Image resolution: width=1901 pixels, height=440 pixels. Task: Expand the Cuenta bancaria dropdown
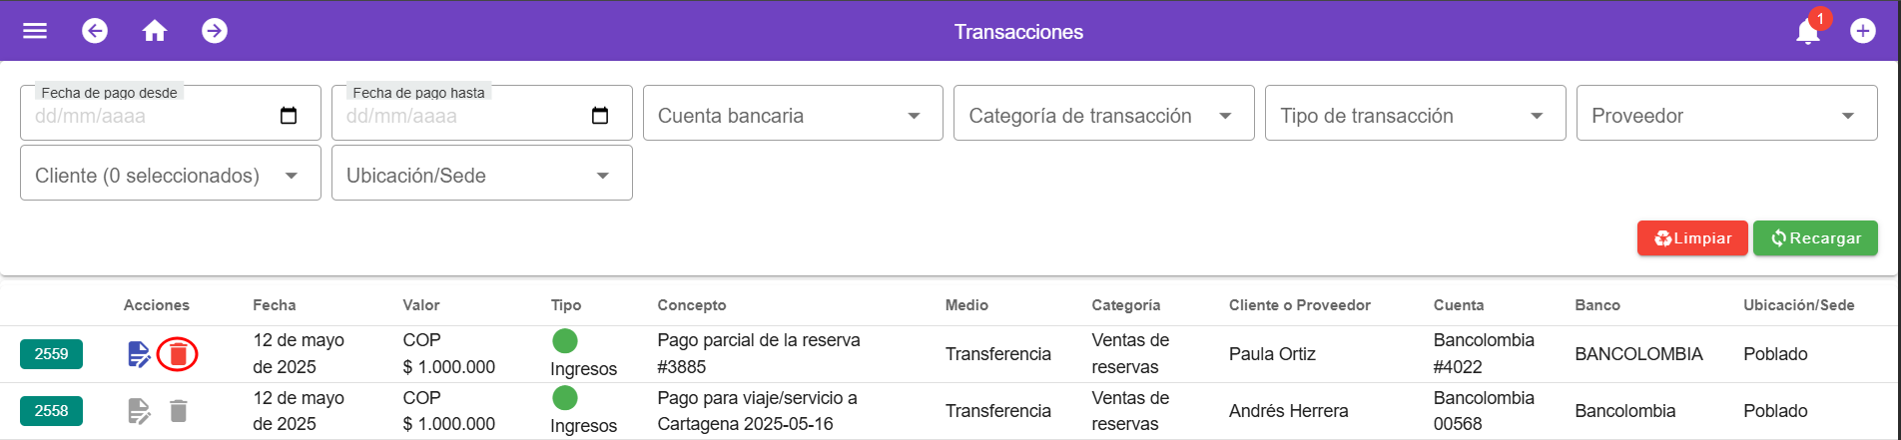(793, 116)
